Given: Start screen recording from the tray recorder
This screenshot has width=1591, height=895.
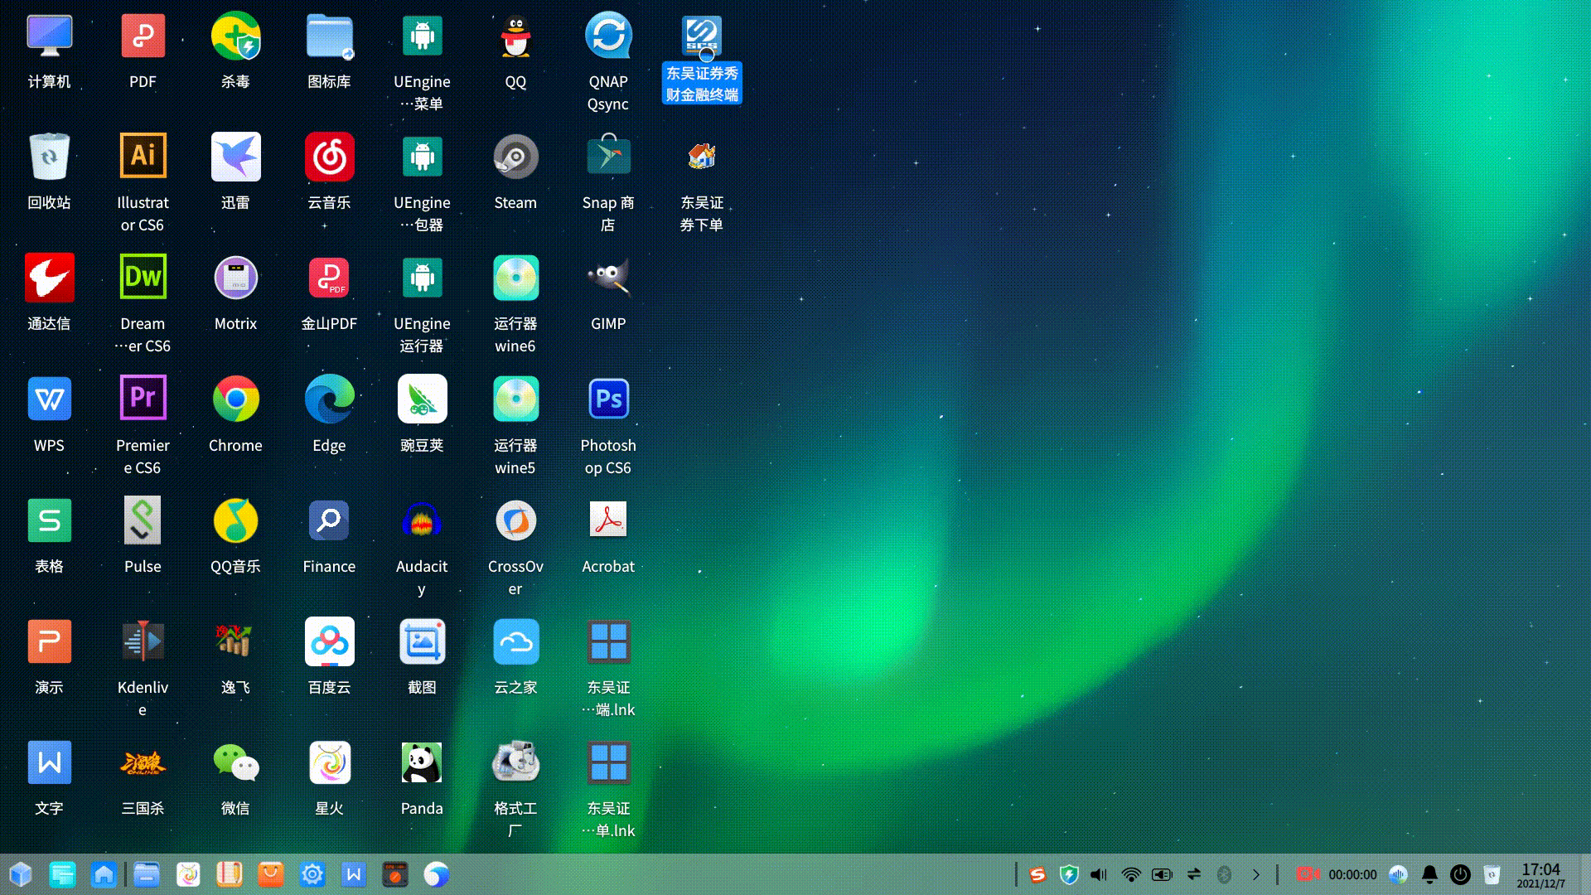Looking at the screenshot, I should point(1308,874).
